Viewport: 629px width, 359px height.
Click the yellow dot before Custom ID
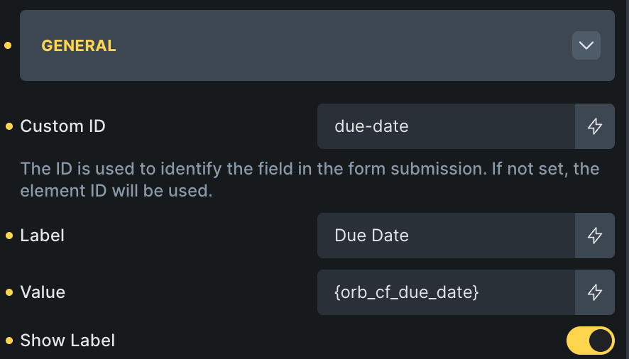[9, 126]
